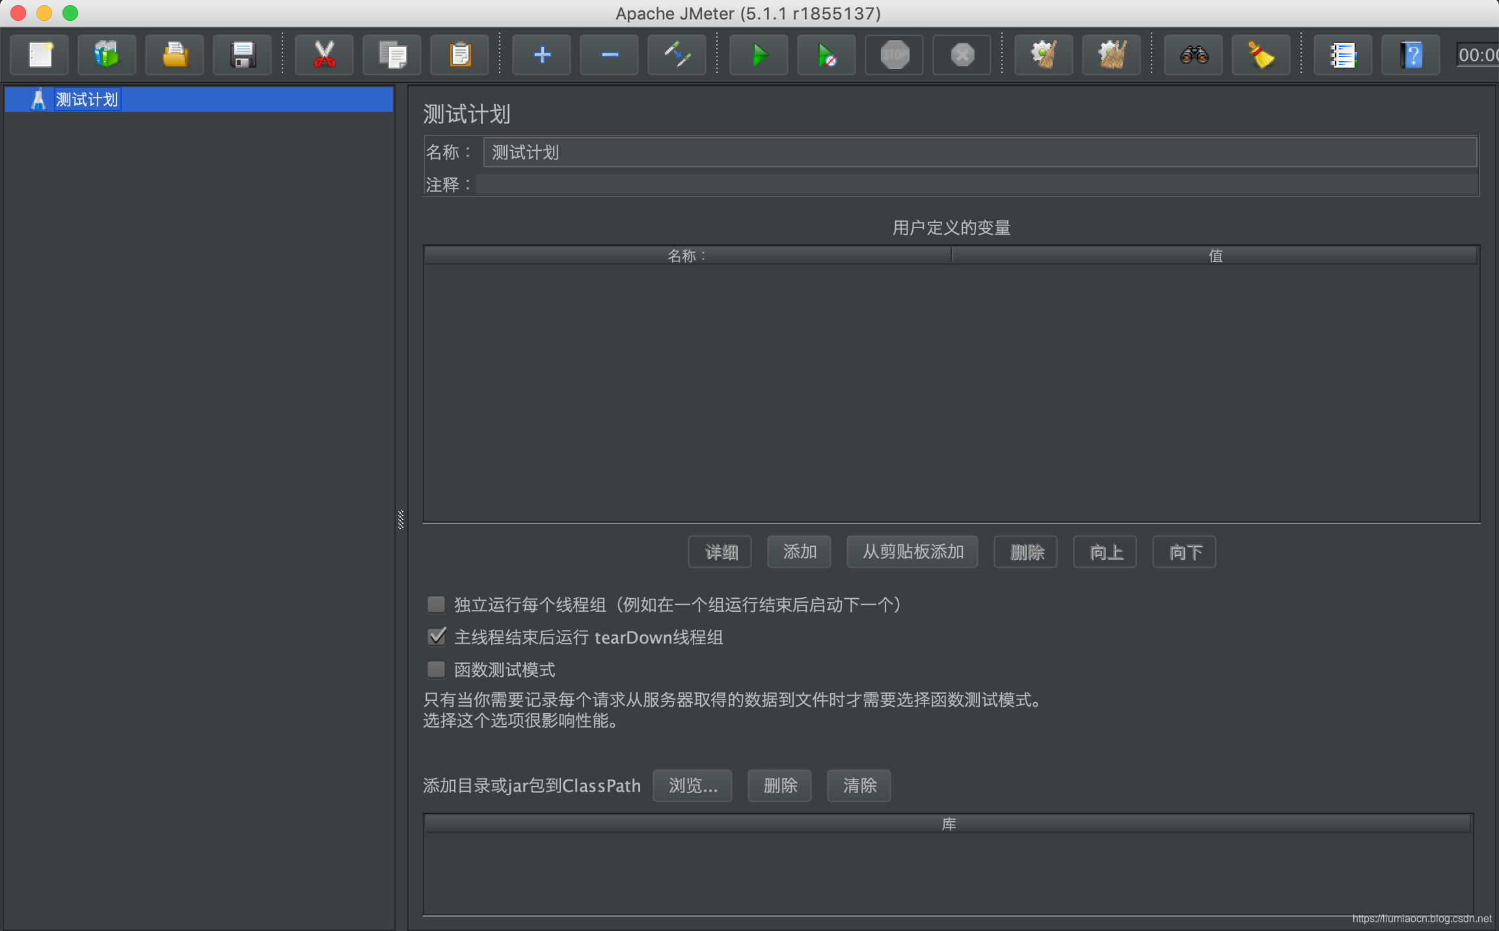Viewport: 1499px width, 931px height.
Task: Click the Open file folder icon
Action: tap(174, 55)
